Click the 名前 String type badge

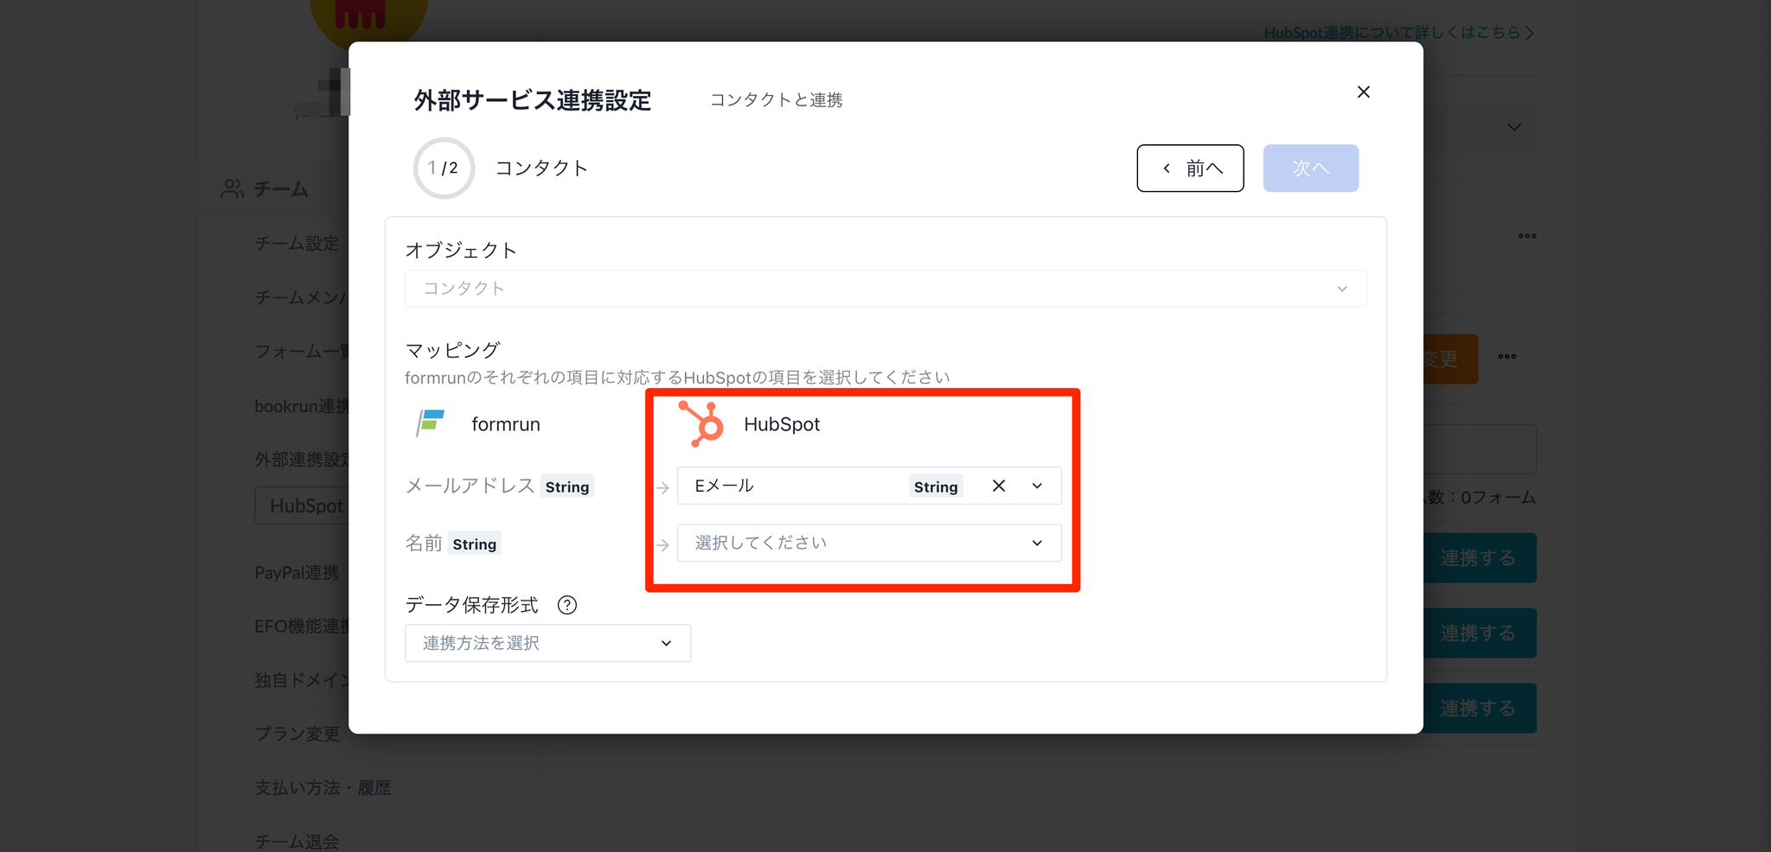coord(475,544)
